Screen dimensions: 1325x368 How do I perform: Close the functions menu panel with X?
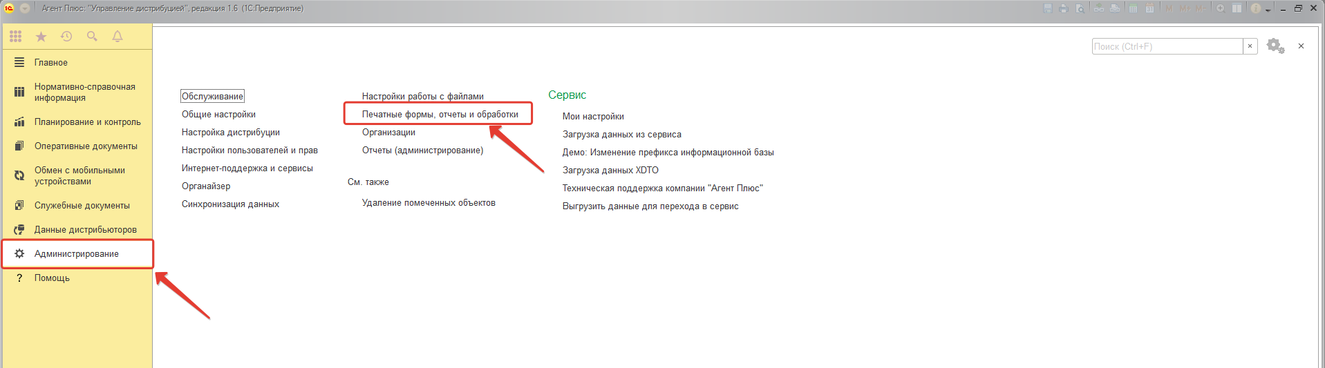coord(1301,46)
